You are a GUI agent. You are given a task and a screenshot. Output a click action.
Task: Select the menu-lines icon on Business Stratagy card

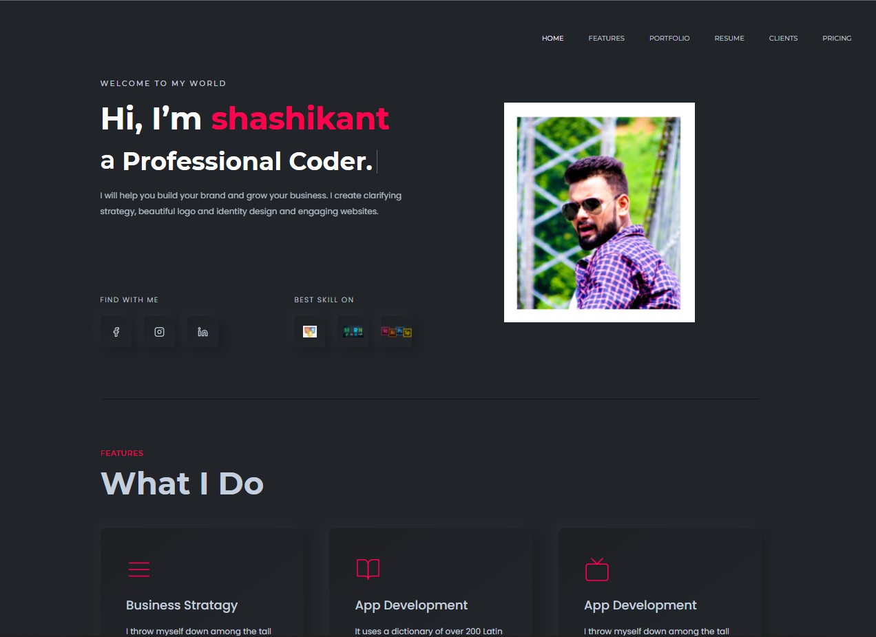139,569
